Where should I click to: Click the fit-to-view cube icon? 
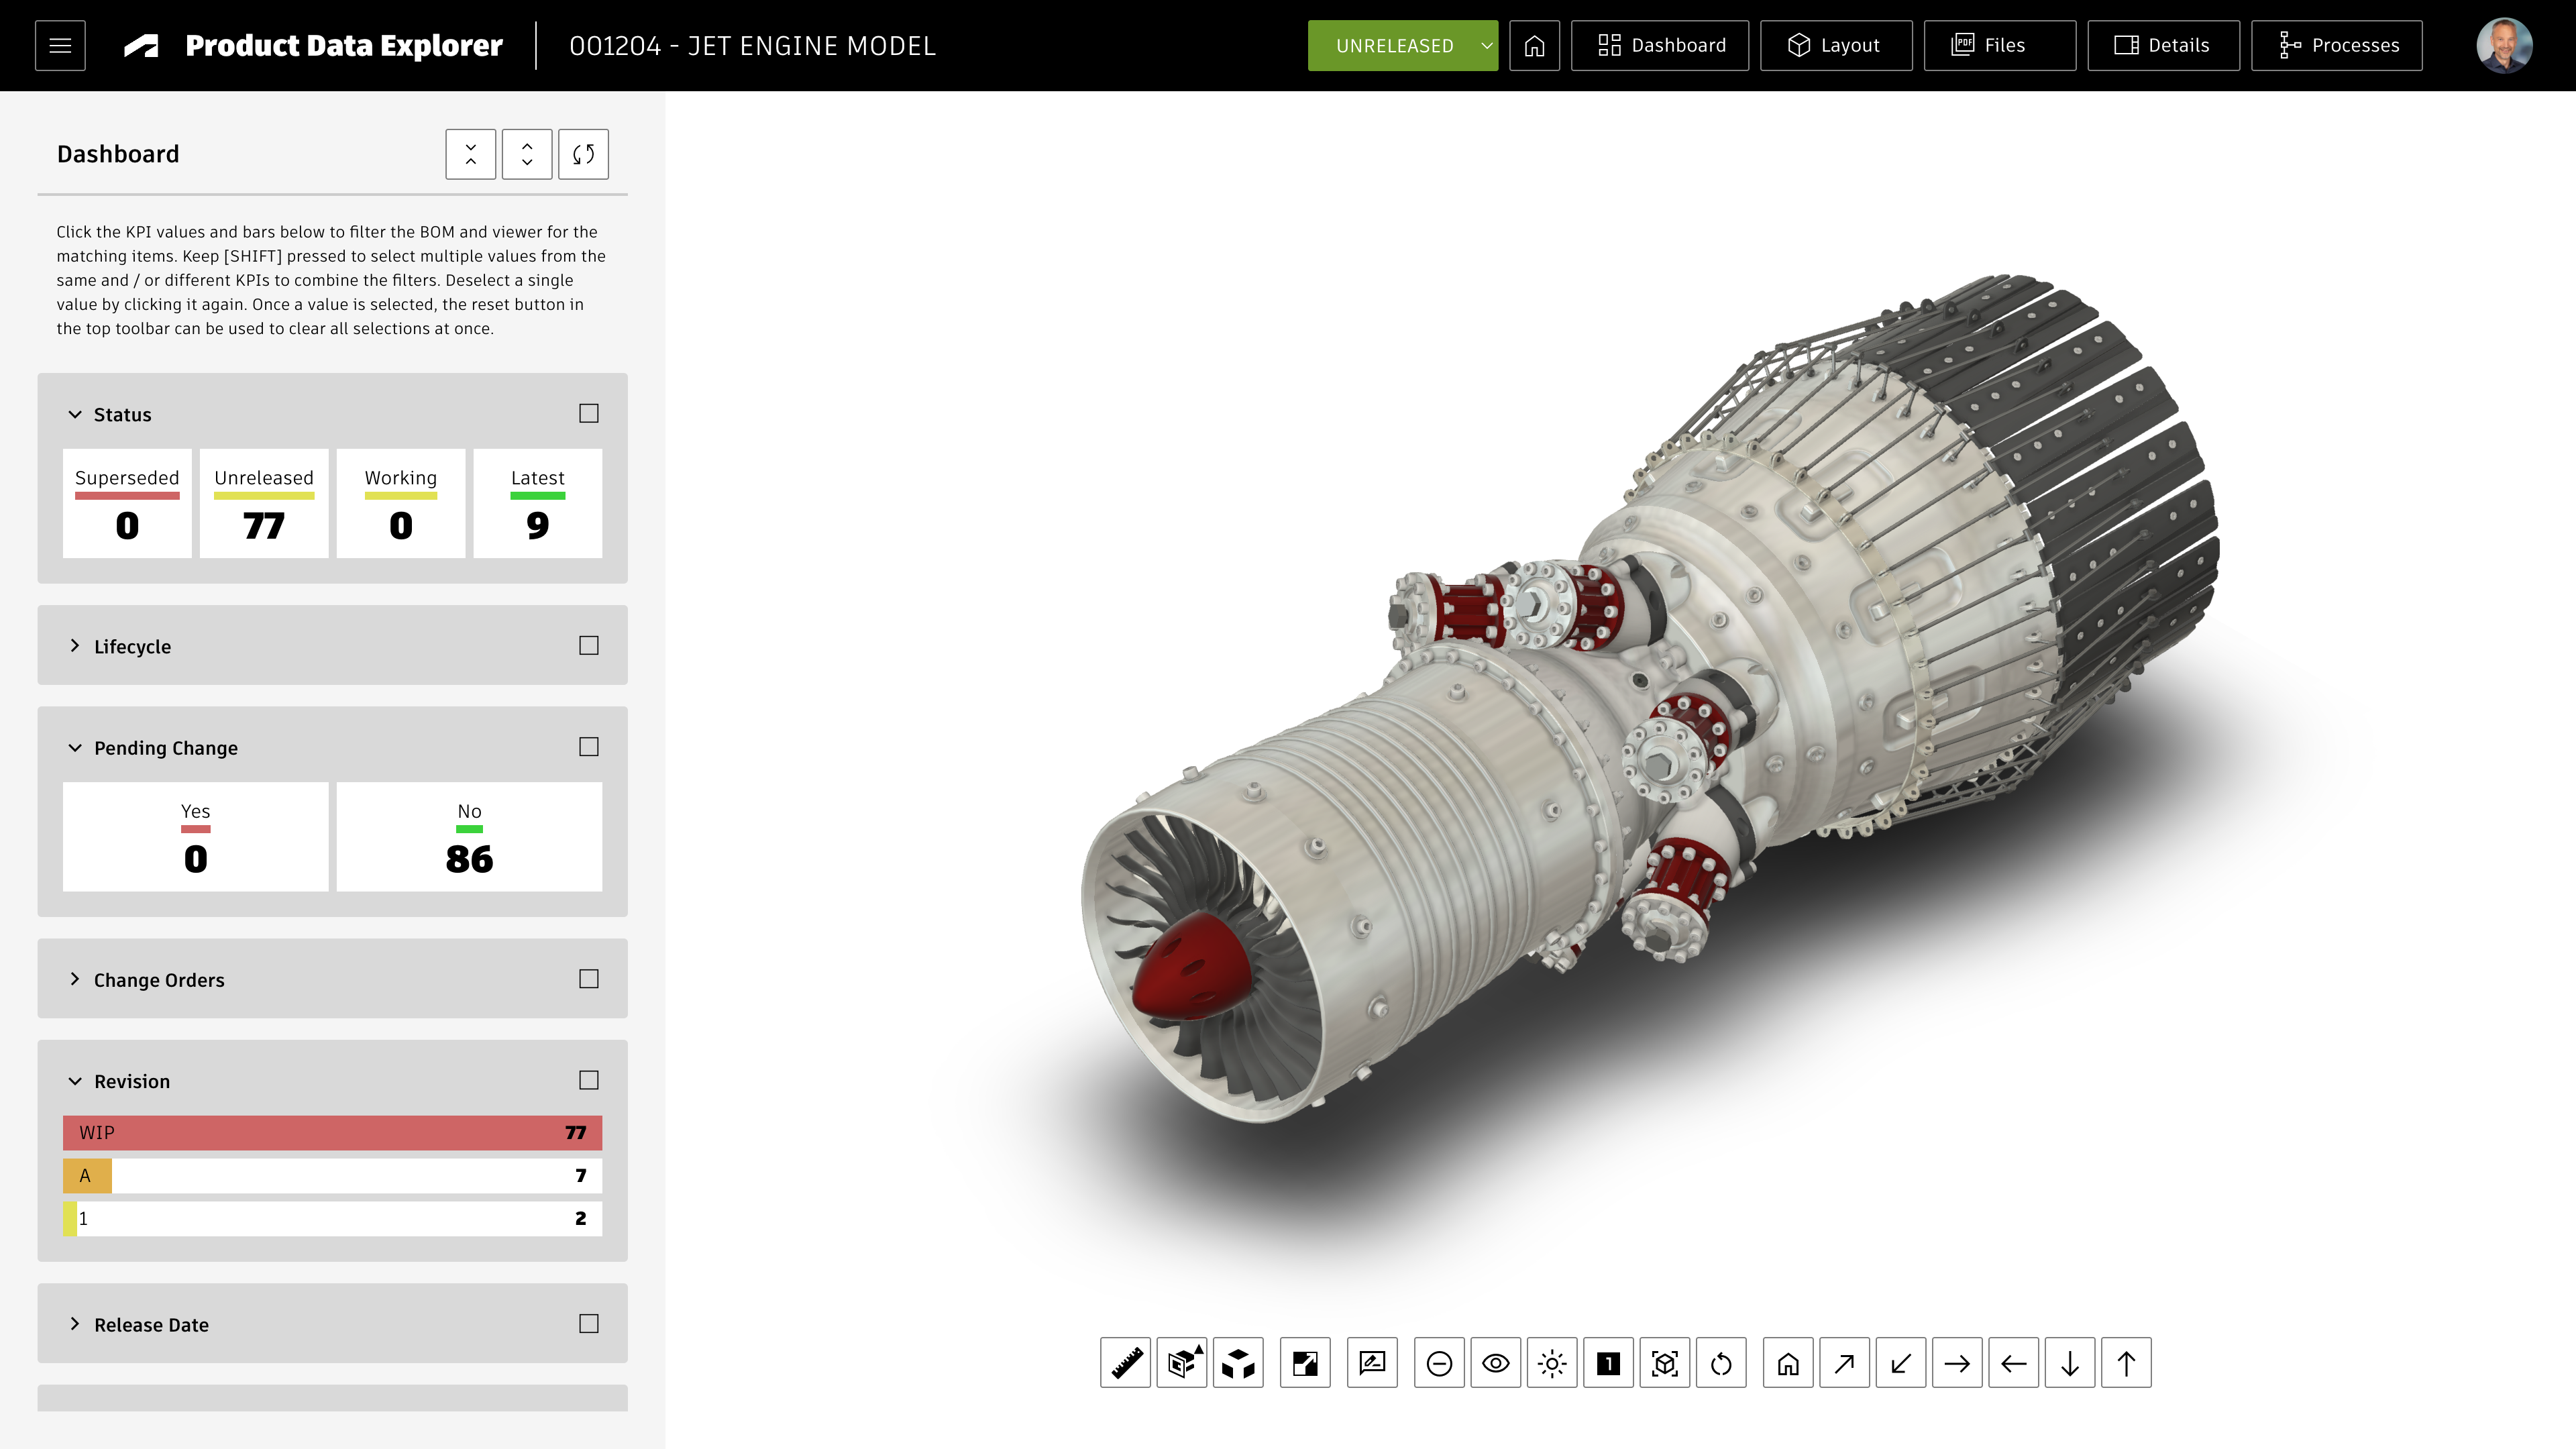1665,1363
